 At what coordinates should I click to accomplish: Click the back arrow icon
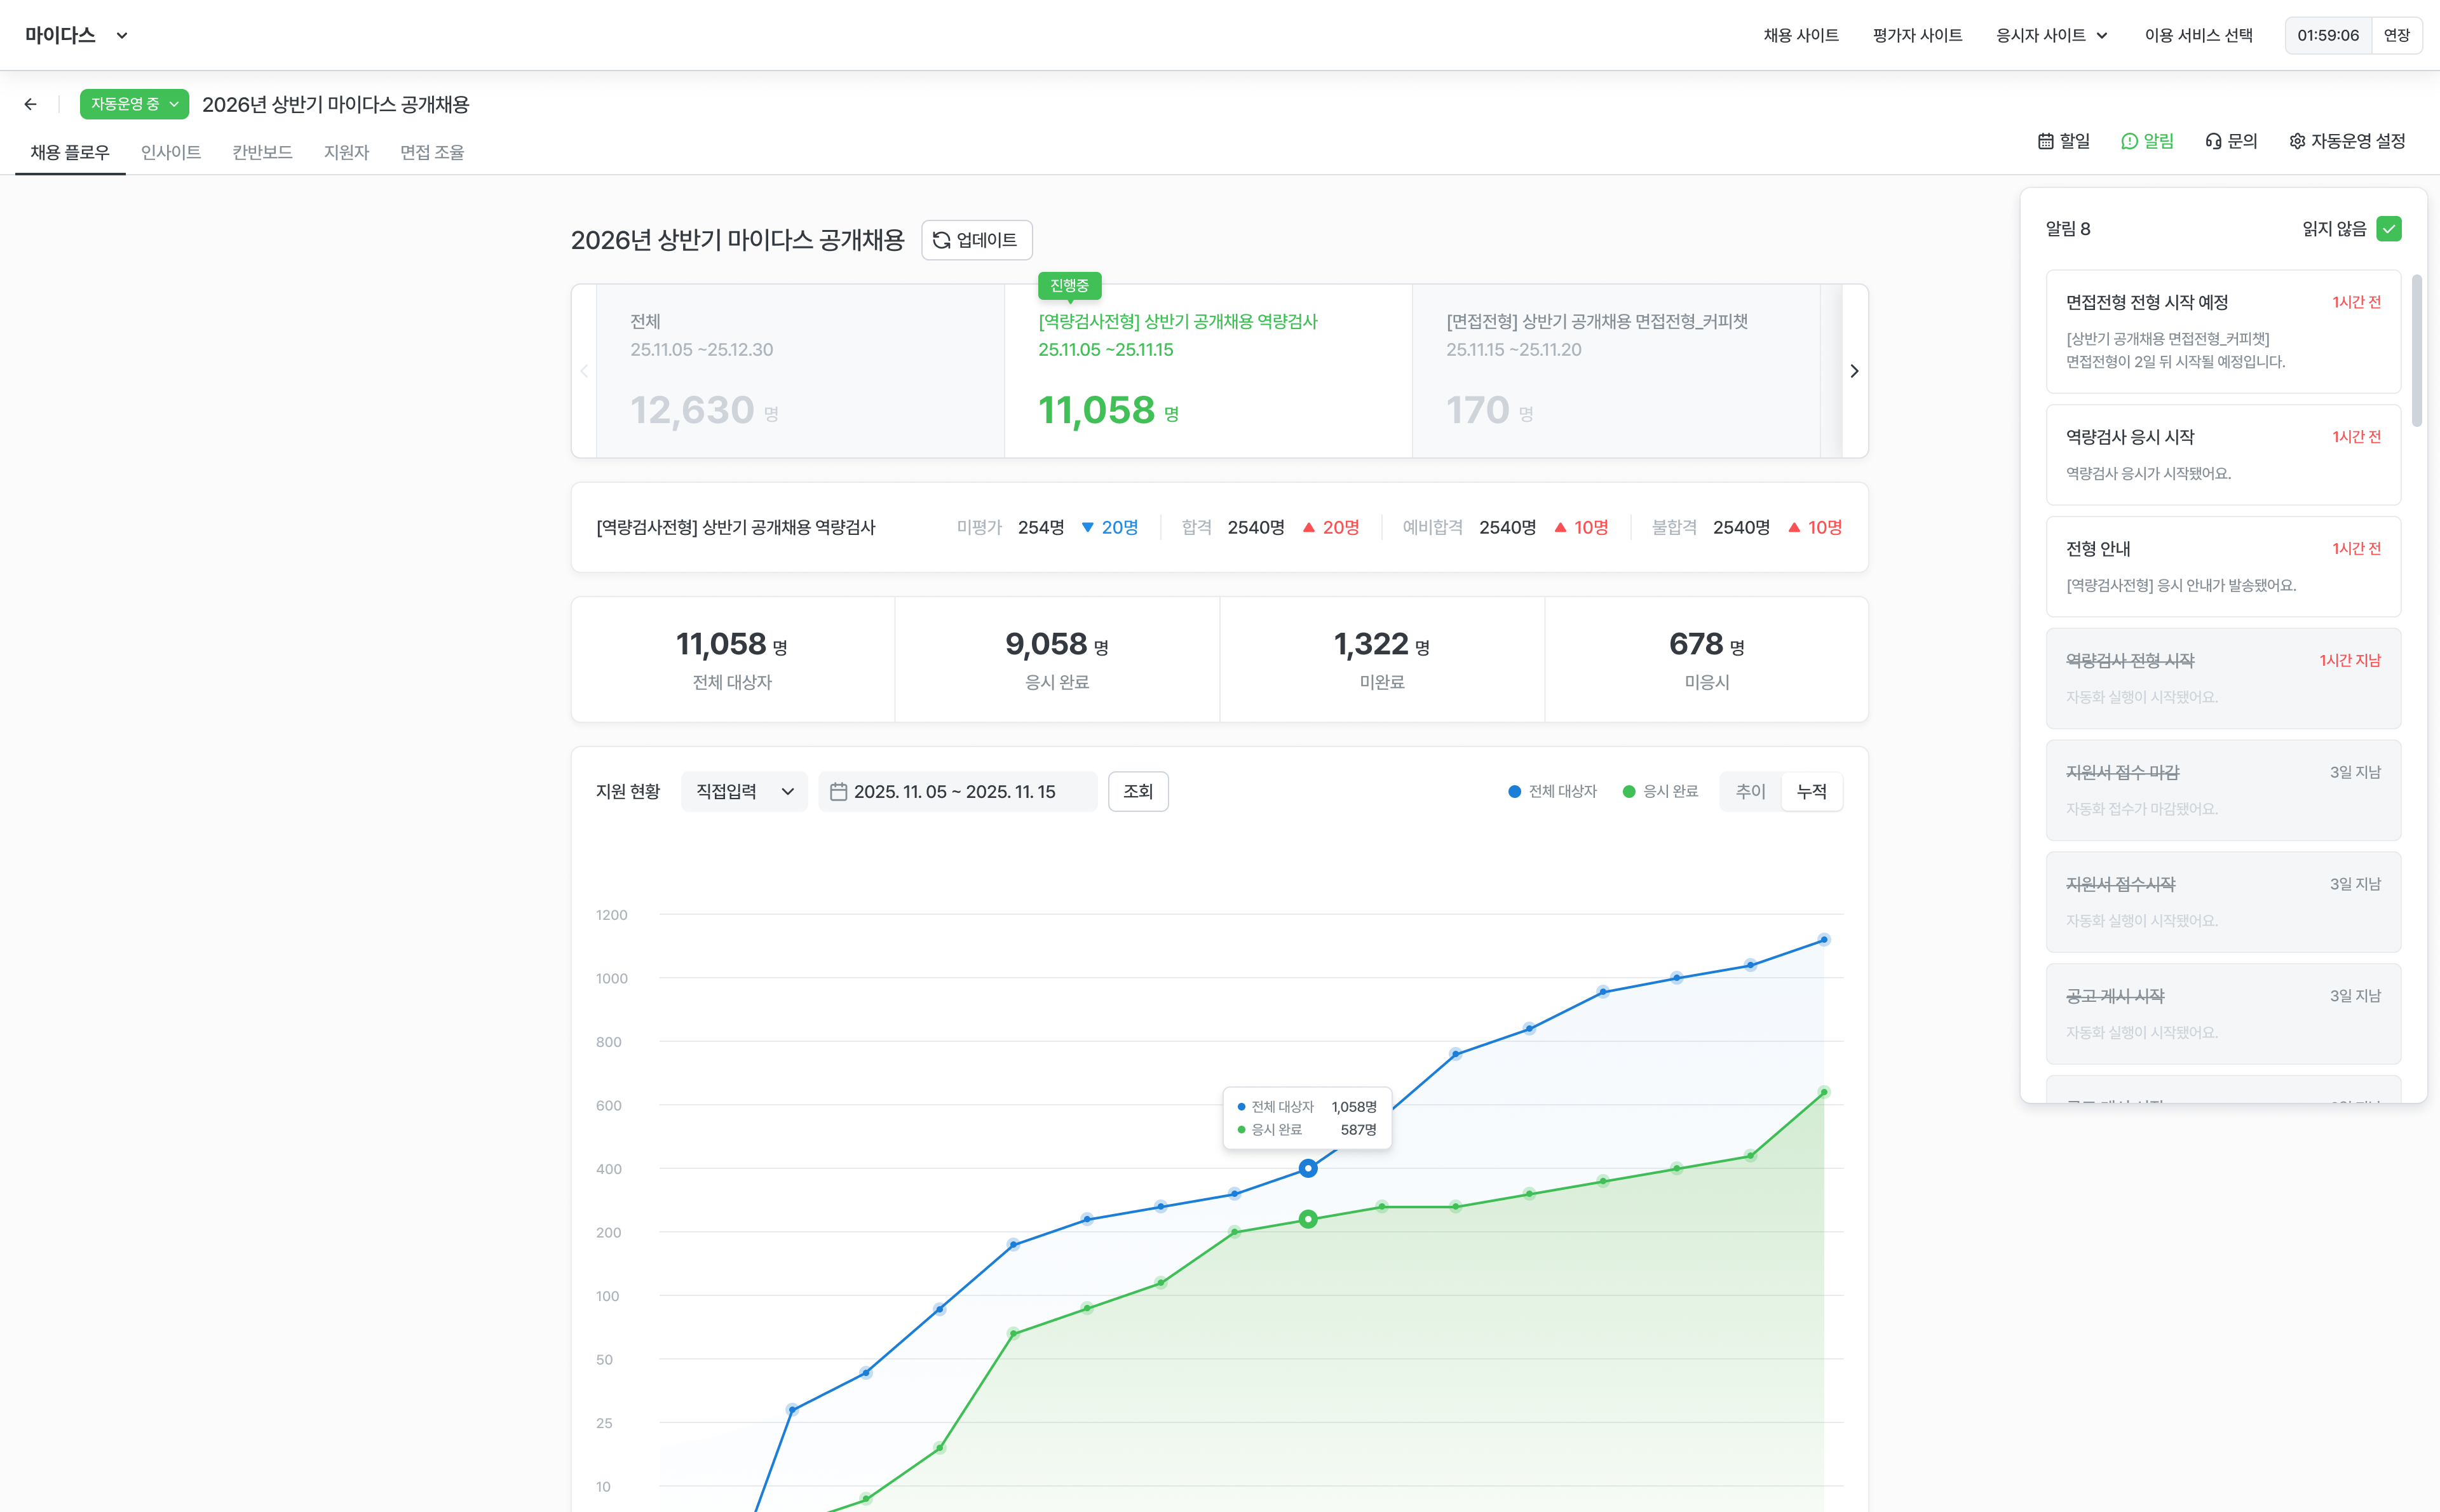click(30, 104)
